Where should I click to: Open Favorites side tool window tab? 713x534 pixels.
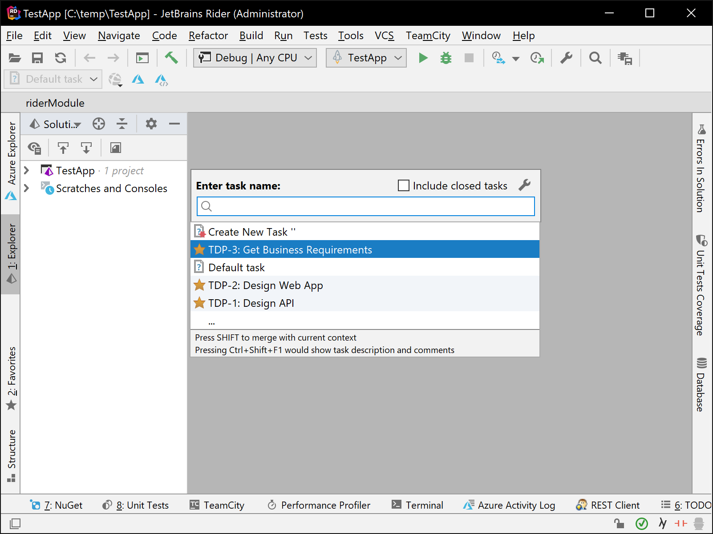click(x=11, y=378)
